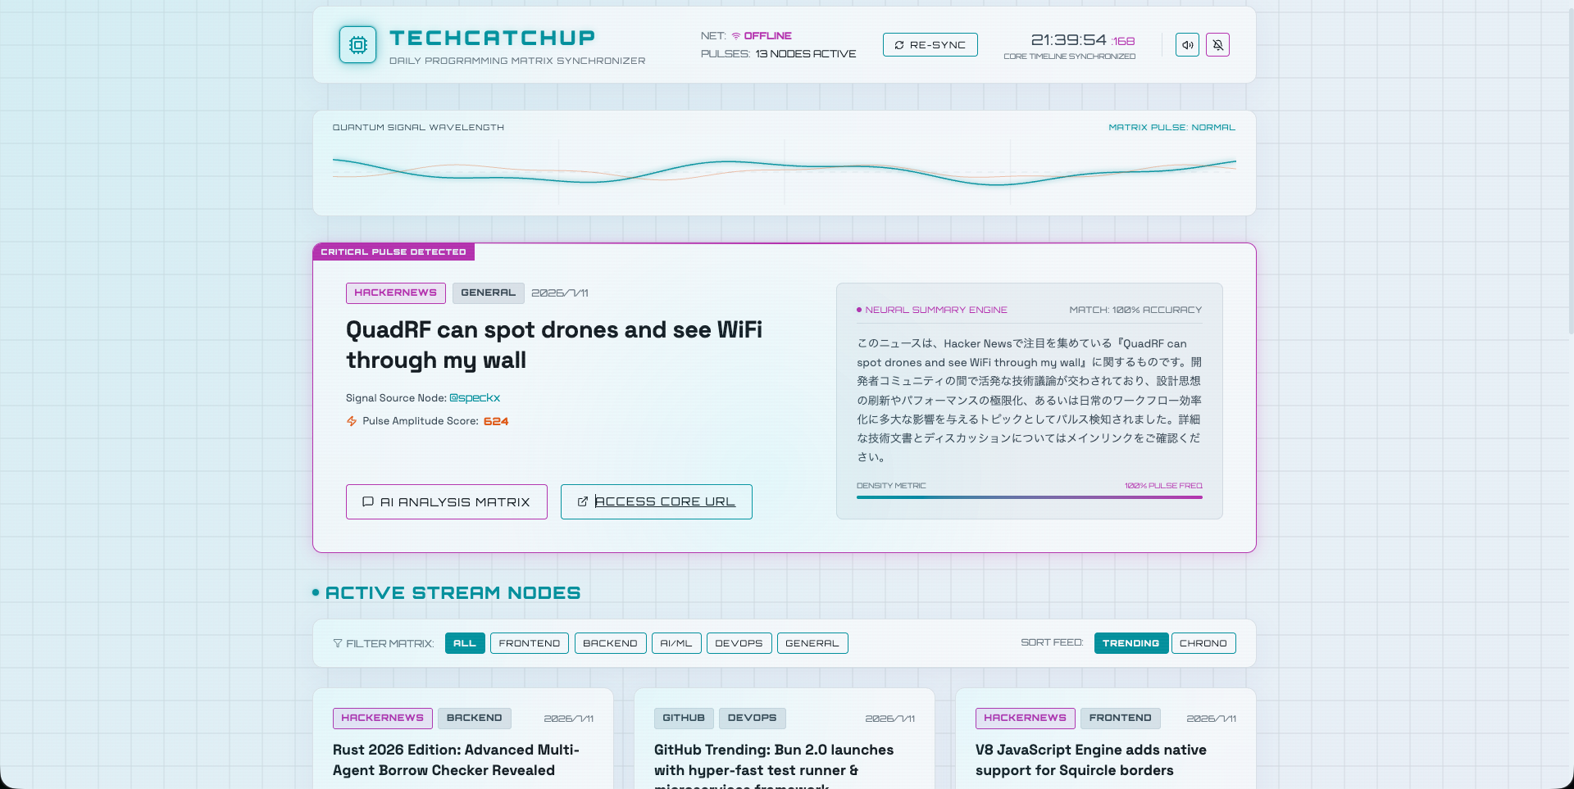The width and height of the screenshot is (1574, 789).
Task: Sort the feed by TRENDING
Action: point(1131,643)
